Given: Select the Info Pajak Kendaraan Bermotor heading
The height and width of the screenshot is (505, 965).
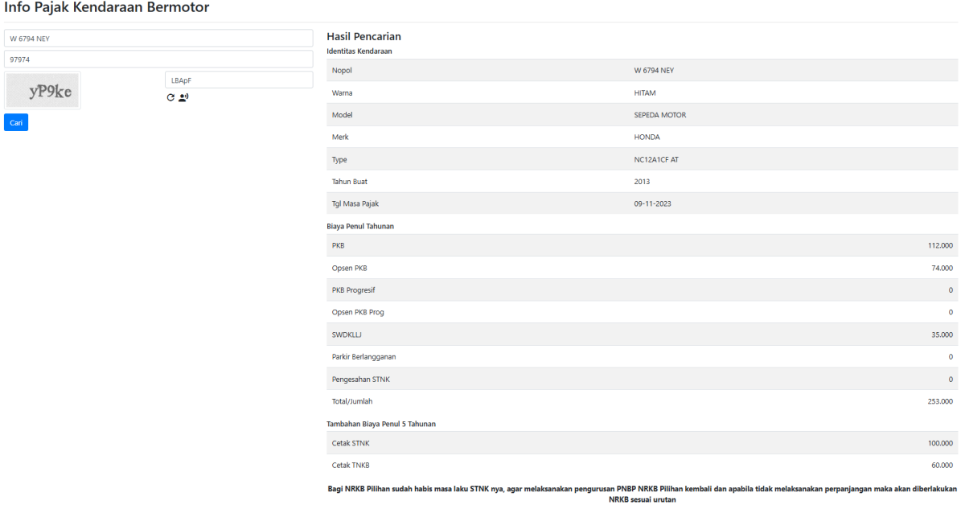Looking at the screenshot, I should tap(107, 8).
